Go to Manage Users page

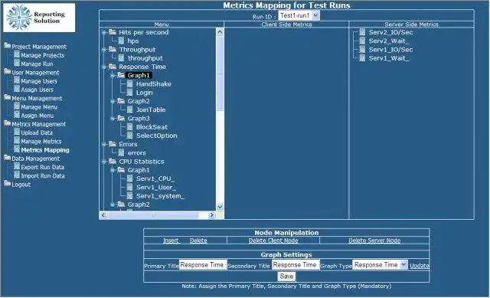click(39, 81)
